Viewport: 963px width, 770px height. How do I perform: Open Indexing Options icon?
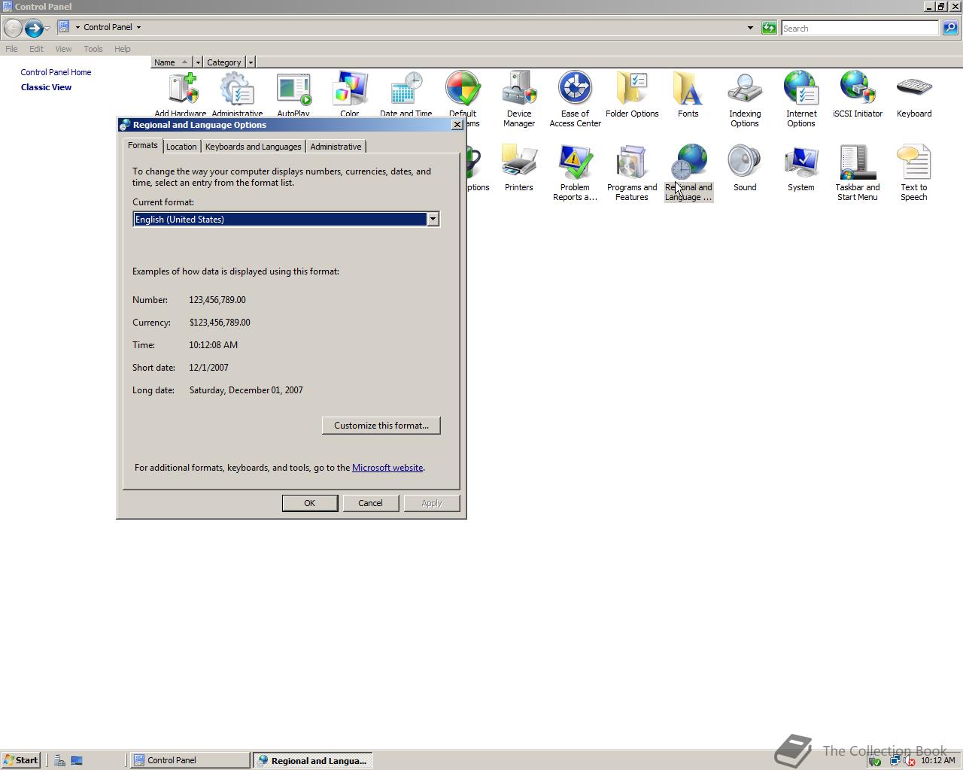pyautogui.click(x=745, y=99)
